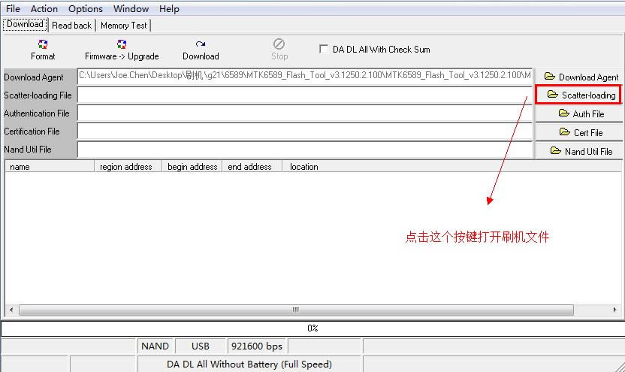
Task: Open the File menu
Action: coord(13,9)
